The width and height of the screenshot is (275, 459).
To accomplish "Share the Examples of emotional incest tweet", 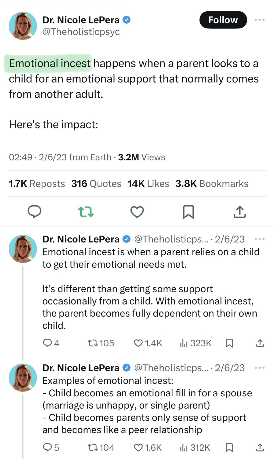I will tap(260, 447).
